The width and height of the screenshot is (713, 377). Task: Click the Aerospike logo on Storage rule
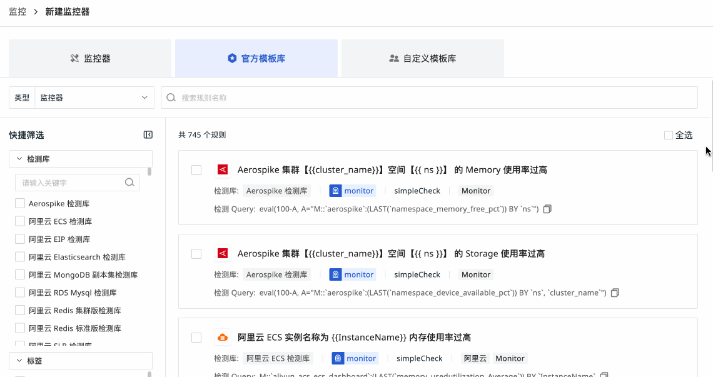[222, 254]
